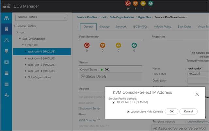
Task: Click critical icon in Fault Summary
Action: 87,45
